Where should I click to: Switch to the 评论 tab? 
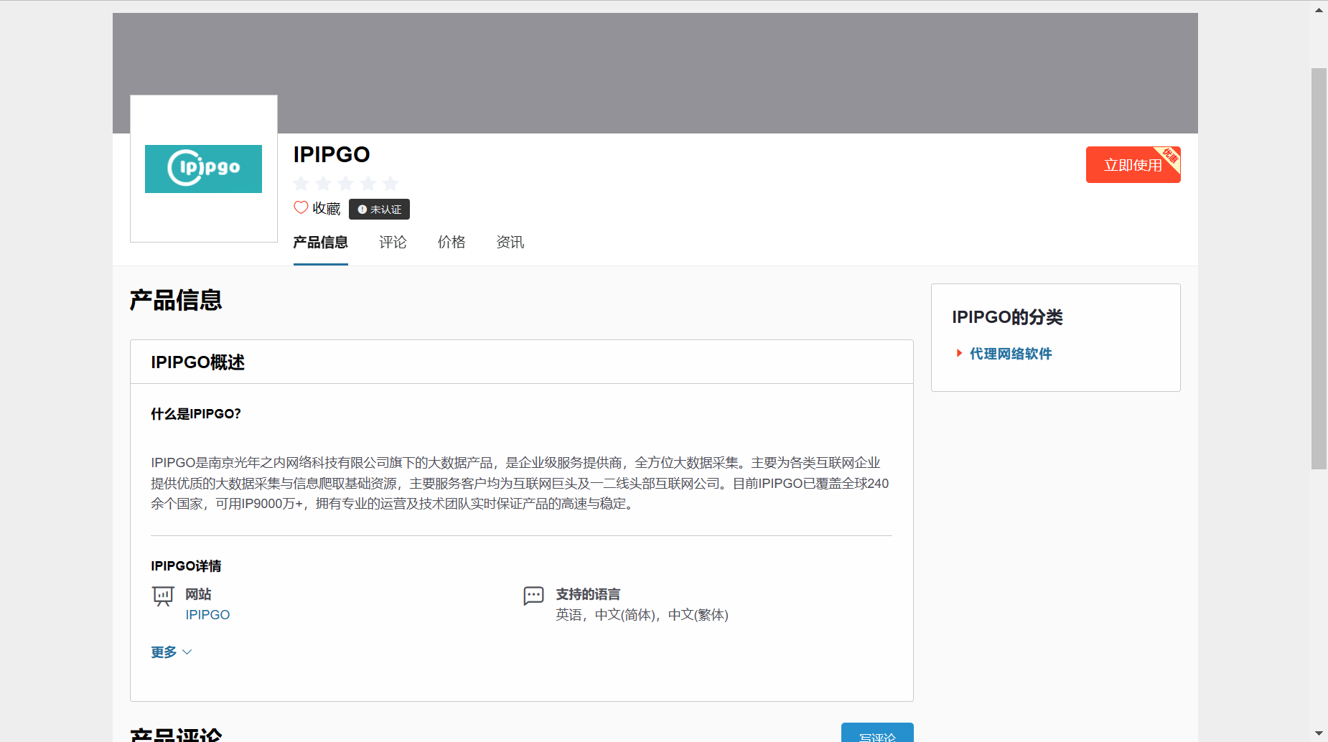tap(393, 243)
